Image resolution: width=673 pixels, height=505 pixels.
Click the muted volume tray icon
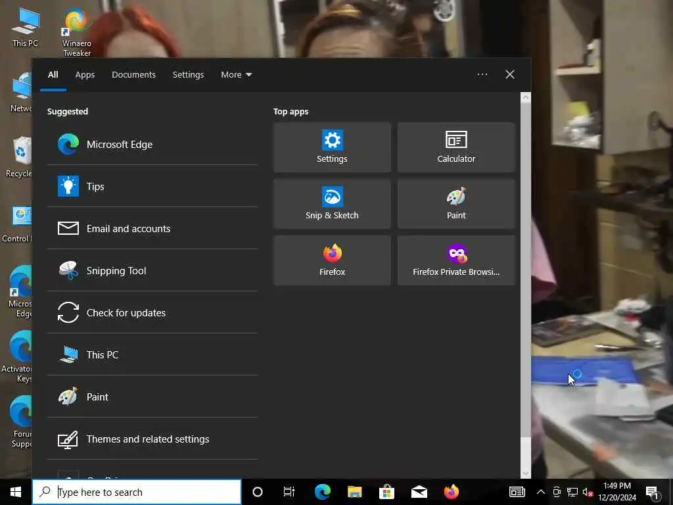(588, 492)
